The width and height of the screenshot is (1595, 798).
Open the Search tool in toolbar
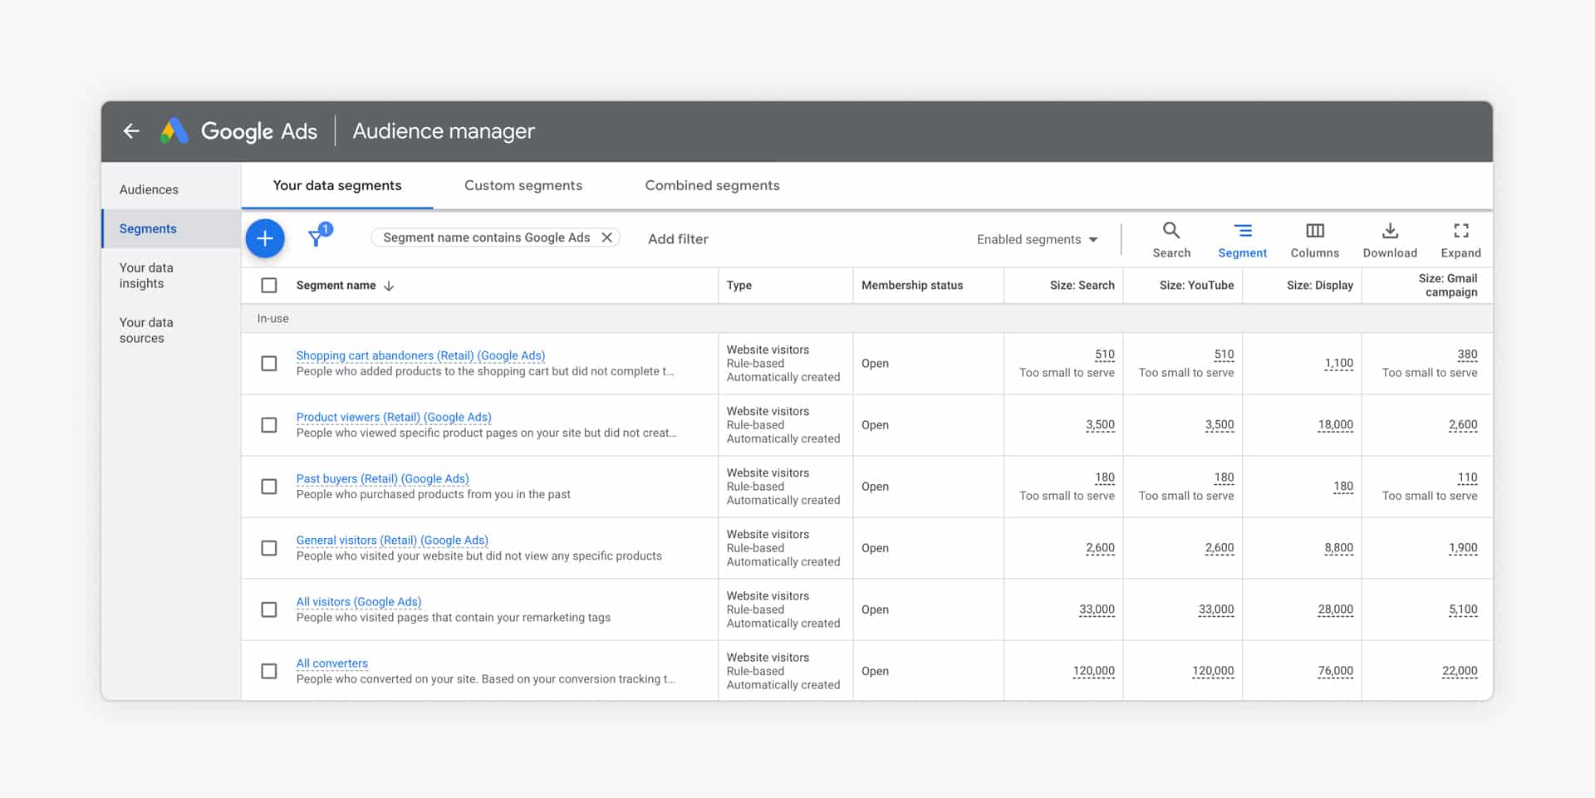1171,240
